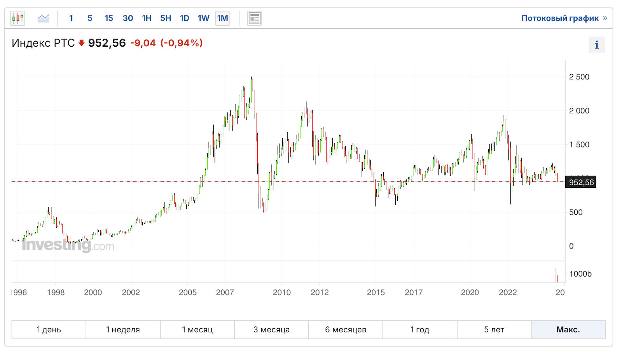Viewport: 622px width, 352px height.
Task: Choose the 1H interval
Action: tap(147, 18)
